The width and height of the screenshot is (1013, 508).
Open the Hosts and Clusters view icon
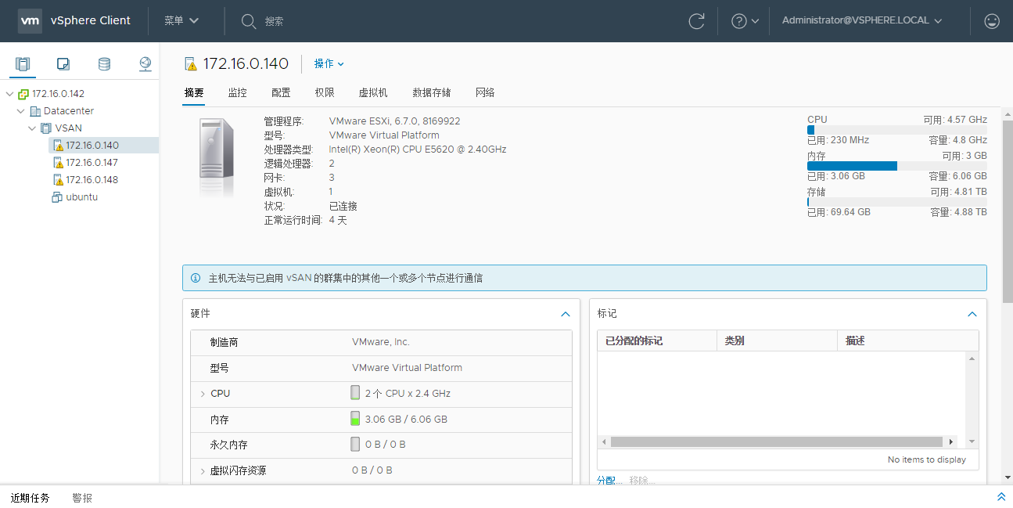(x=23, y=64)
